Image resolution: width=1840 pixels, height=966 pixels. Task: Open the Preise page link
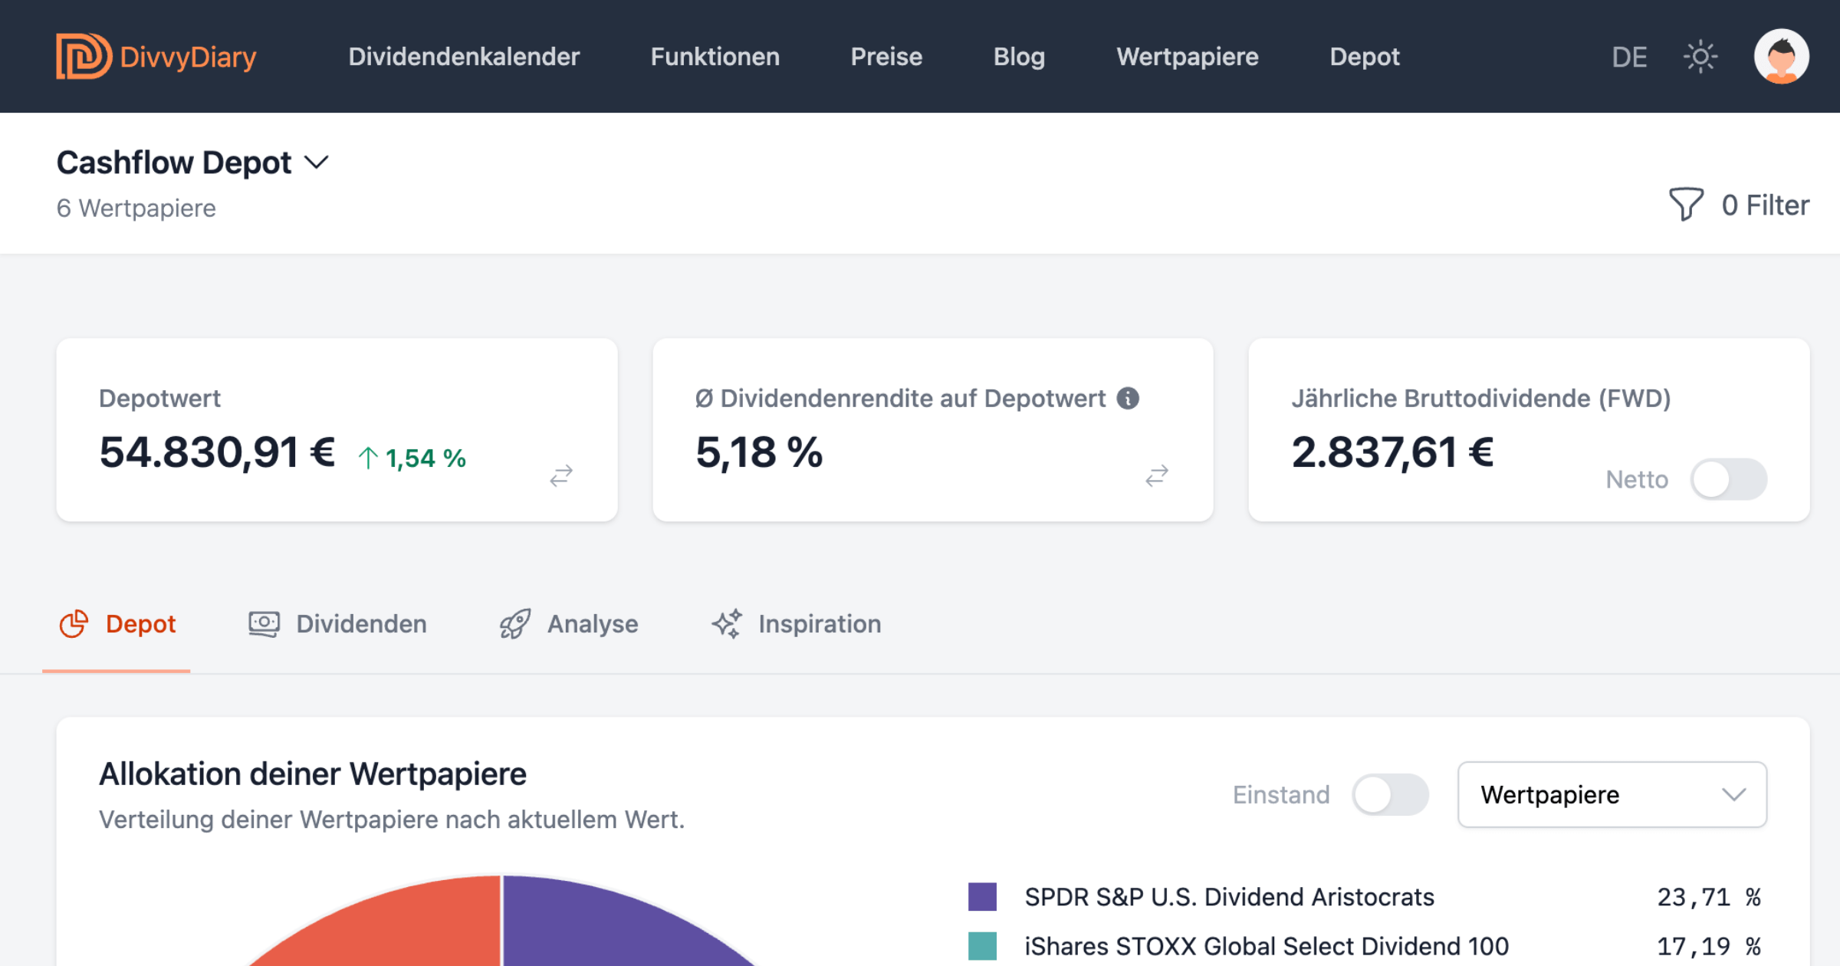pos(886,57)
